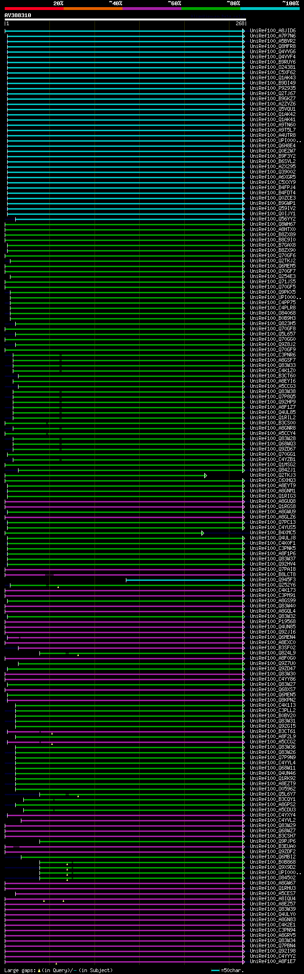Click hit label UniRef100_Q5L6Y7
This screenshot has width=304, height=974.
[x=273, y=794]
